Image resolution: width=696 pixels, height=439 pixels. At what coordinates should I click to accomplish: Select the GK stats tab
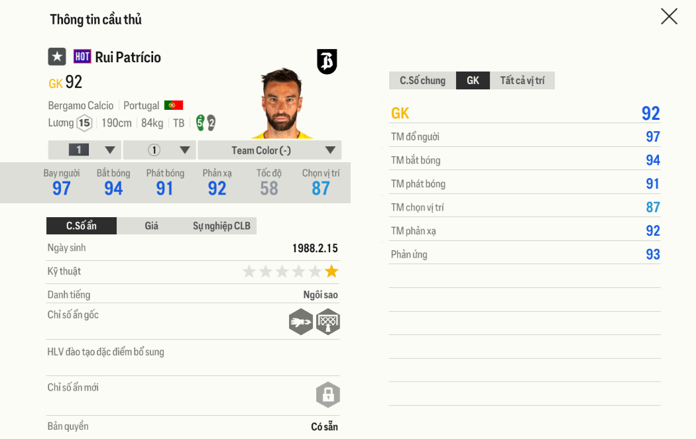click(x=473, y=81)
